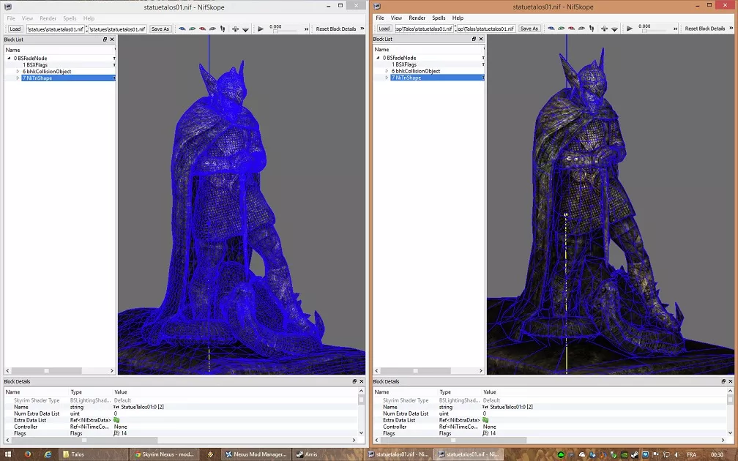This screenshot has width=738, height=461.
Task: Click the red eye view icon in left NifSkope window
Action: click(202, 29)
